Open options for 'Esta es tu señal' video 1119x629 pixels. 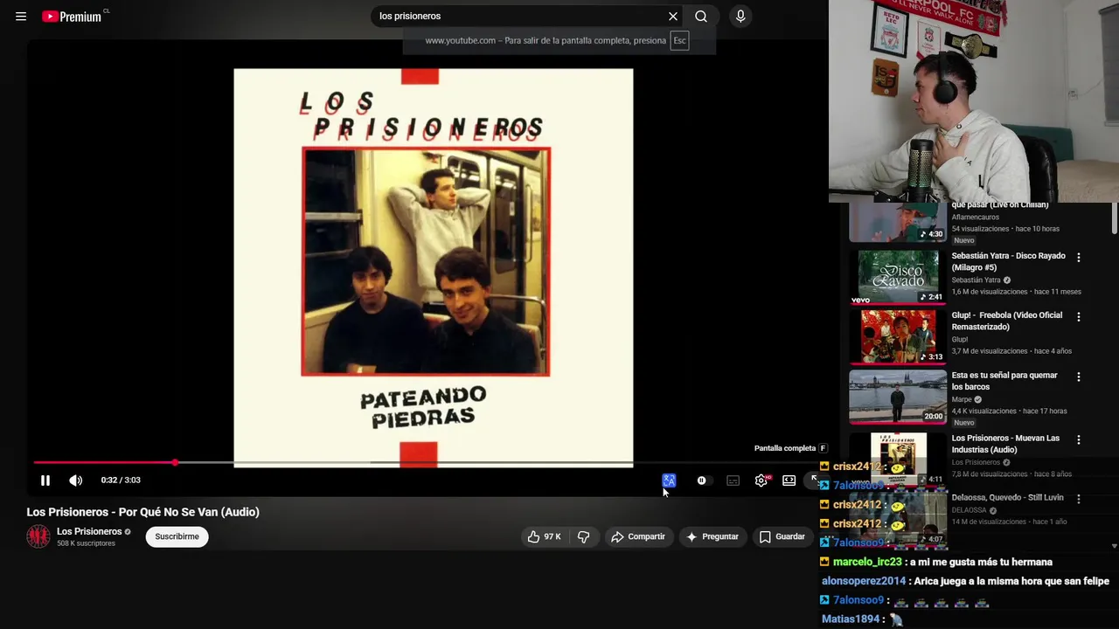[1078, 377]
